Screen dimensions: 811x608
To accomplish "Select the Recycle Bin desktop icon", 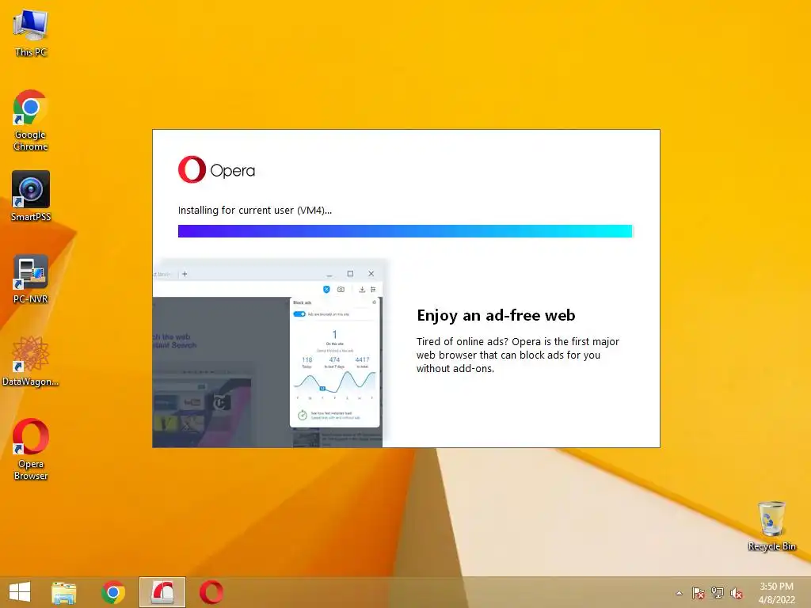I will click(x=771, y=526).
